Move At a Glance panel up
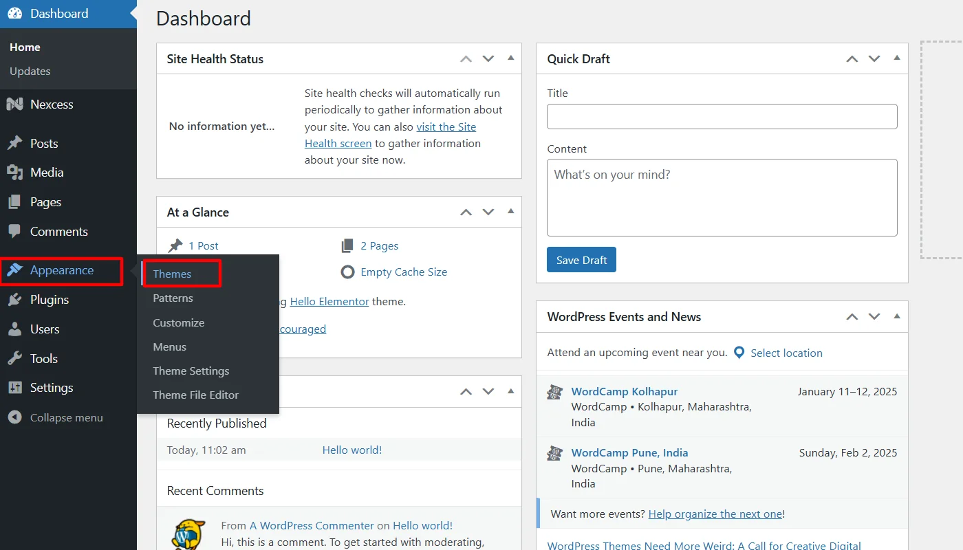Image resolution: width=963 pixels, height=550 pixels. 466,212
